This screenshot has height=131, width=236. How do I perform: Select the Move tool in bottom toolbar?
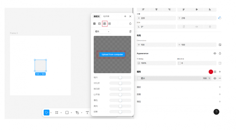[47, 113]
